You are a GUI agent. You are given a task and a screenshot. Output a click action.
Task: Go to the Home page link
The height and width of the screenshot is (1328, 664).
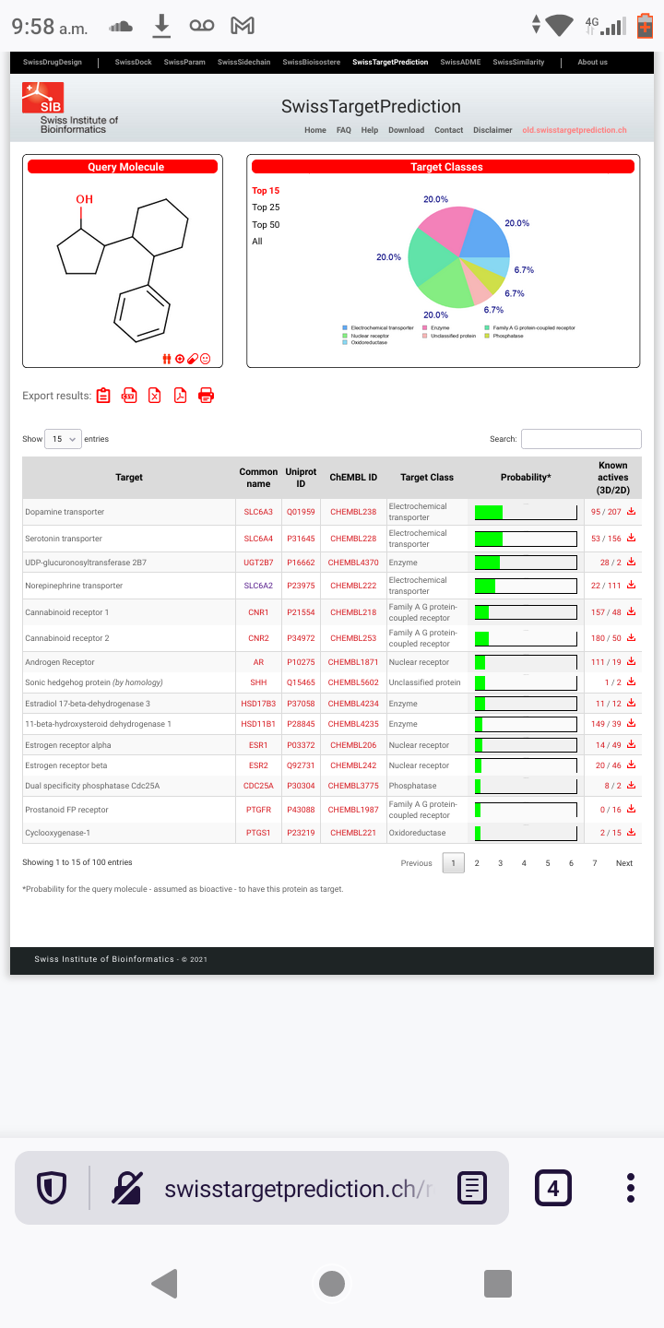pyautogui.click(x=315, y=130)
